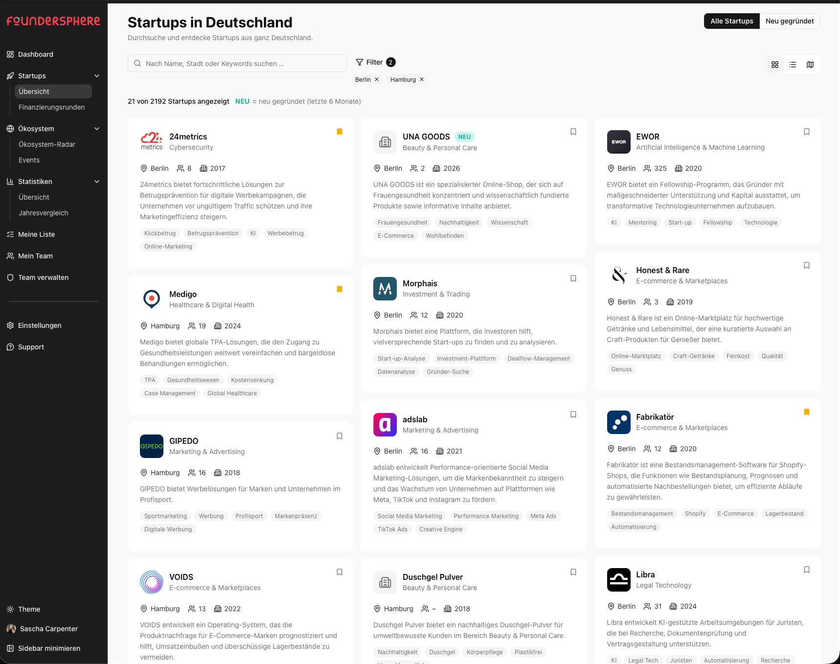Bookmark the Duschgel Pulver startup
The height and width of the screenshot is (664, 840).
(573, 572)
